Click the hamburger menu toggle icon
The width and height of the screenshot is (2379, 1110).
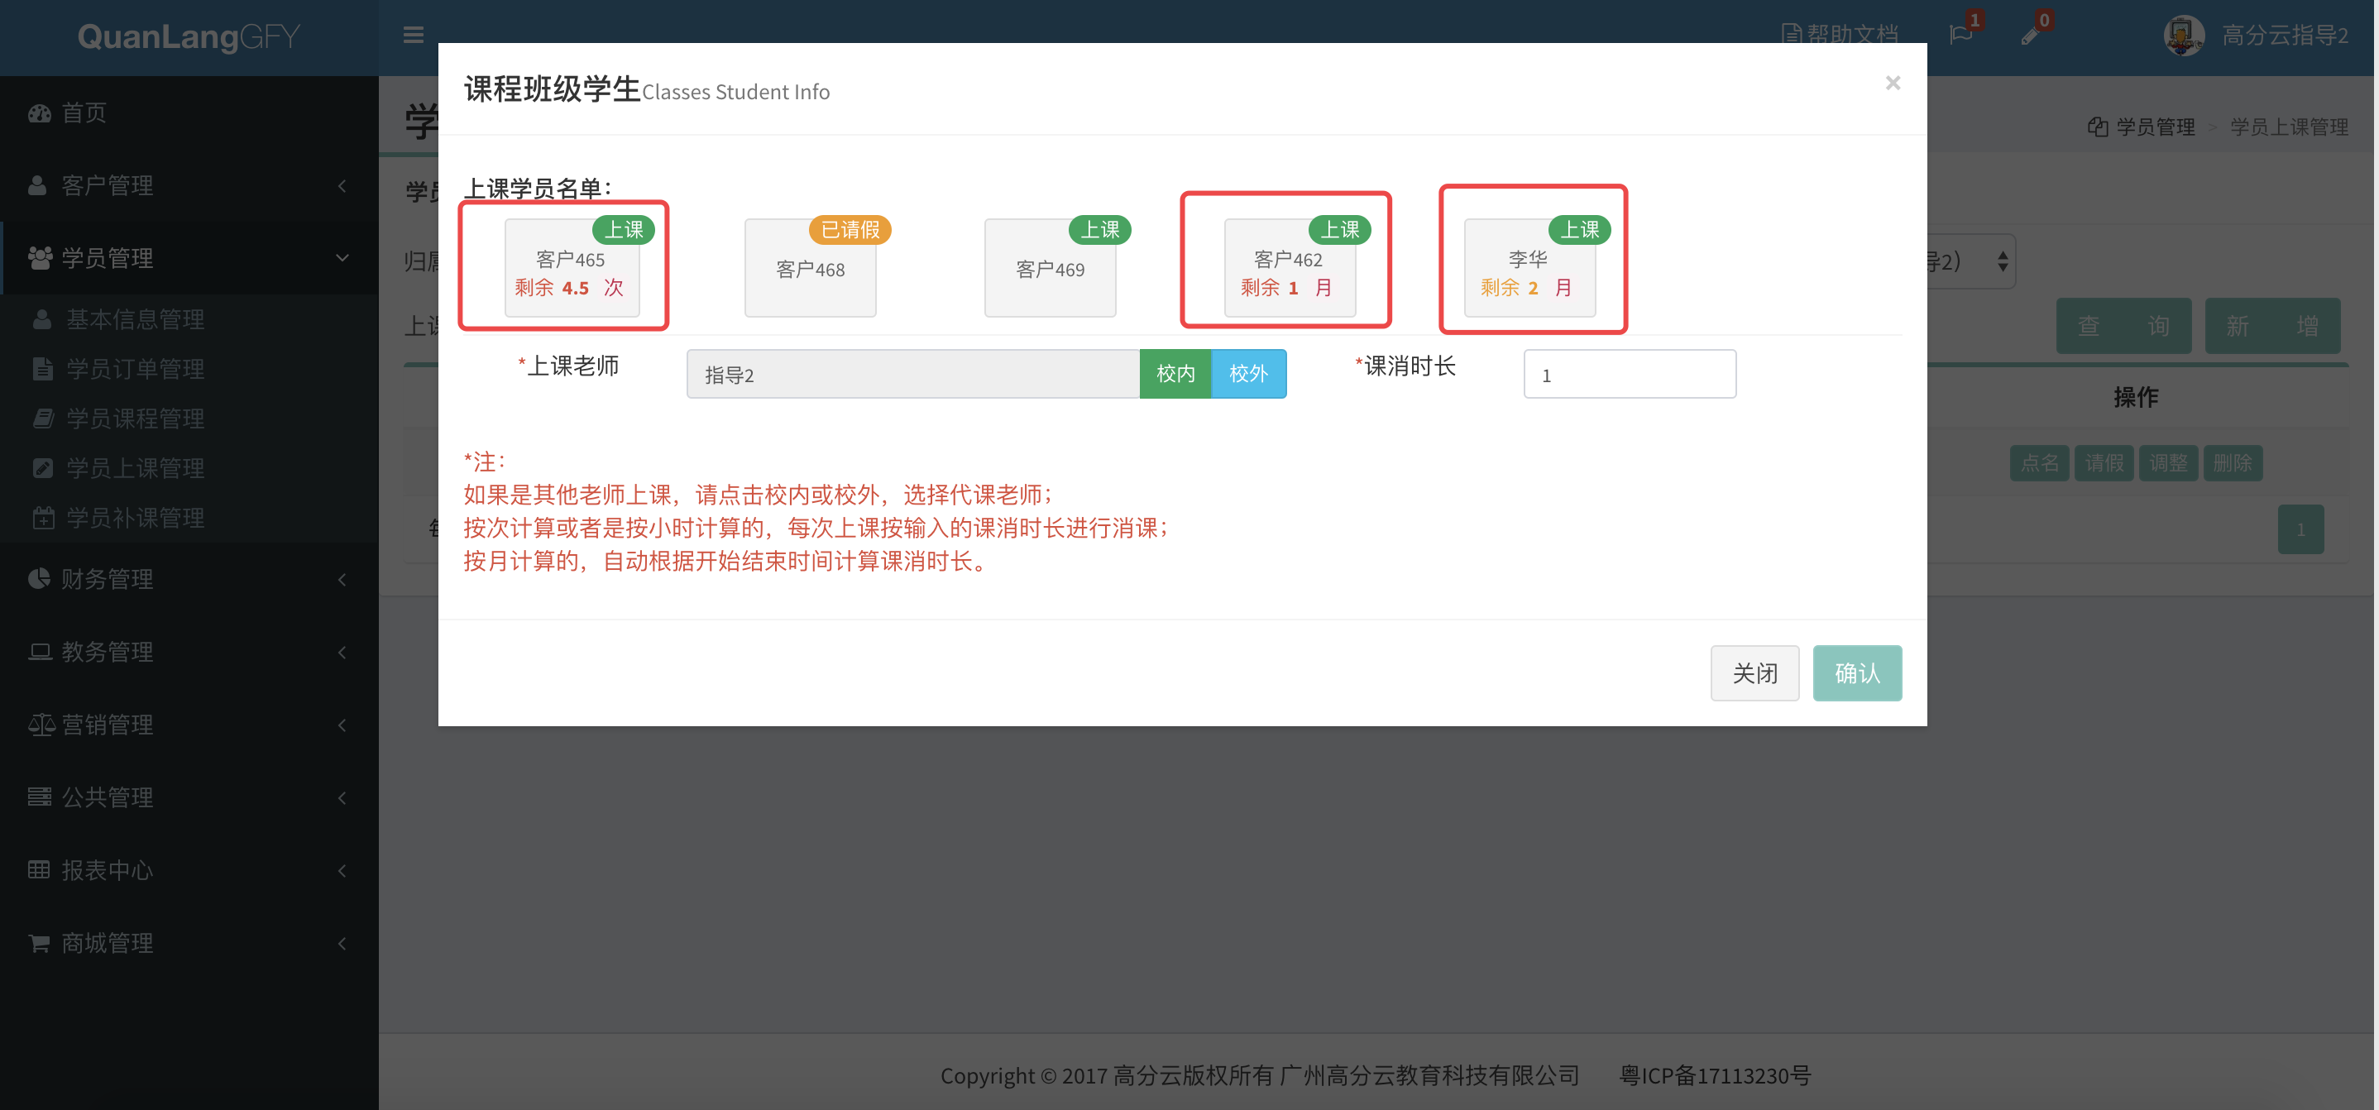click(x=413, y=35)
